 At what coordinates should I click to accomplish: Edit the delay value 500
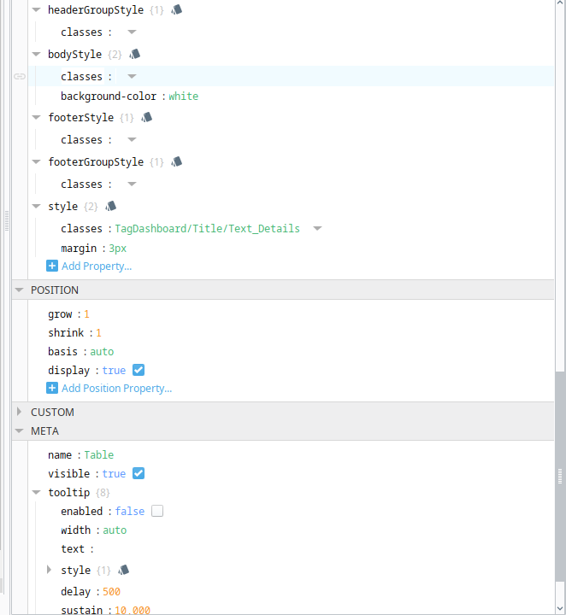(x=111, y=591)
